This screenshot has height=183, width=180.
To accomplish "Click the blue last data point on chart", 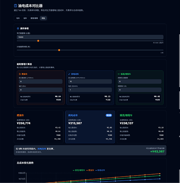I will [160, 179].
